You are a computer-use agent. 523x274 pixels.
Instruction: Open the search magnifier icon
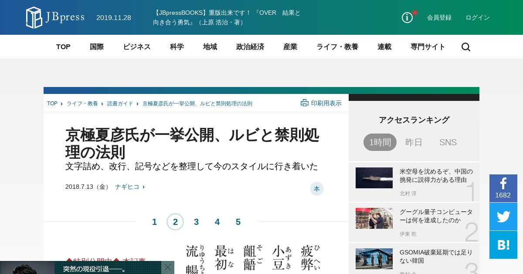(466, 47)
